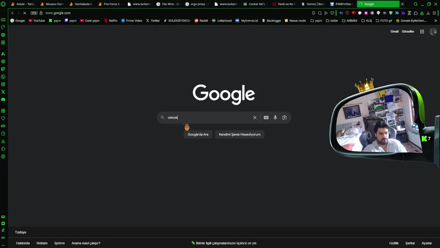Image resolution: width=440 pixels, height=248 pixels.
Task: Open the Görseller images link
Action: coord(408,31)
